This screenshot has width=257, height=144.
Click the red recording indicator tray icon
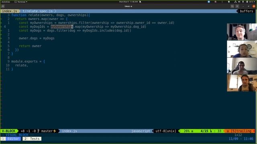pos(215,2)
